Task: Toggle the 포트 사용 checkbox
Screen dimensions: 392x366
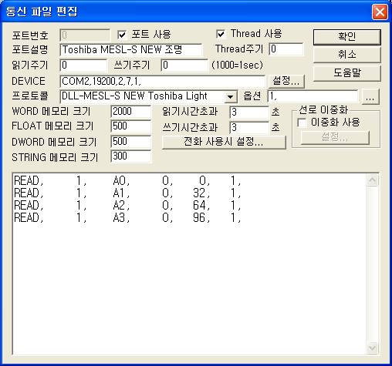Action: [x=122, y=35]
